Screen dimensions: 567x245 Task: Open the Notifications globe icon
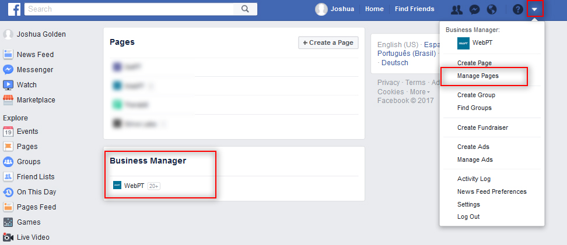tap(492, 10)
